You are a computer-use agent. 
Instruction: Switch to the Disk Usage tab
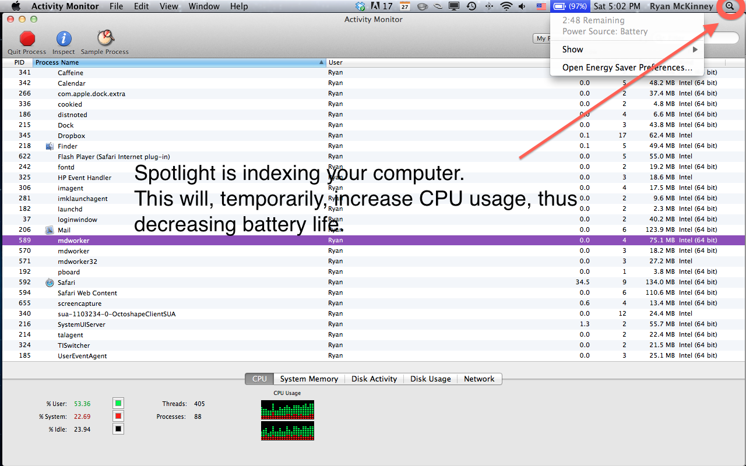coord(431,379)
